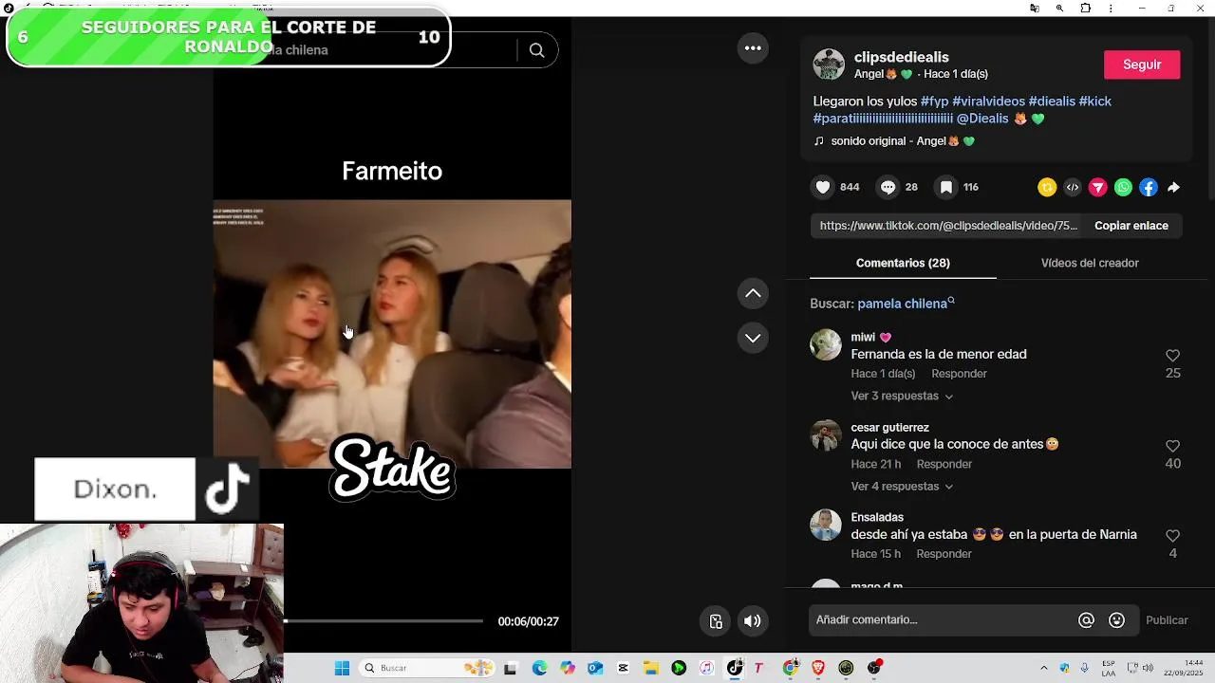Viewport: 1215px width, 683px height.
Task: Like miwi's comment
Action: [x=1172, y=356]
